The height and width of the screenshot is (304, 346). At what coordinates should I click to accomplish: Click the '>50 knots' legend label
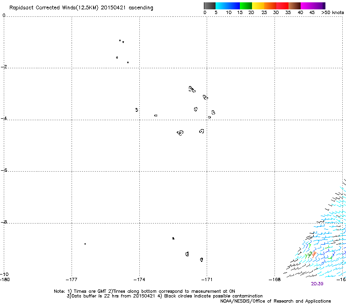point(332,13)
